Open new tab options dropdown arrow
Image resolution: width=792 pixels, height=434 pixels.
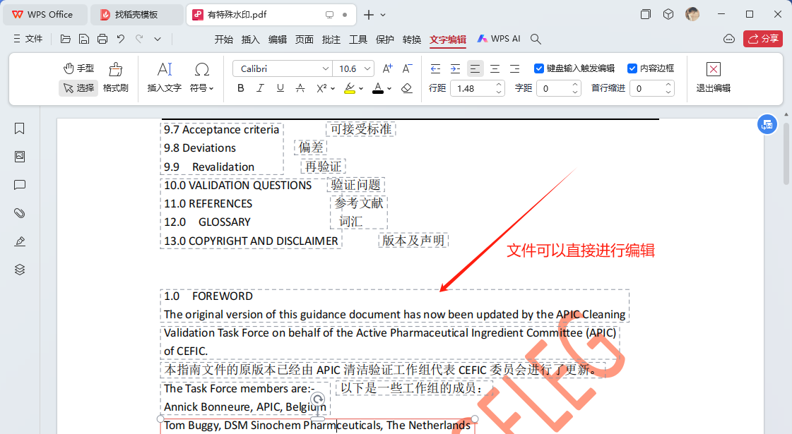pos(383,15)
